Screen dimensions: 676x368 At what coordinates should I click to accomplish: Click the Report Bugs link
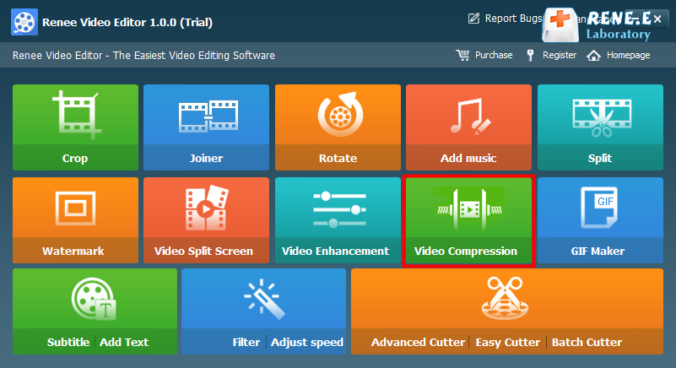click(513, 19)
